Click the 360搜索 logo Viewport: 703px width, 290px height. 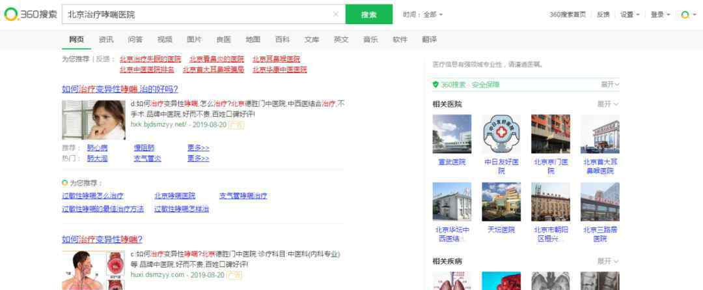pos(31,14)
